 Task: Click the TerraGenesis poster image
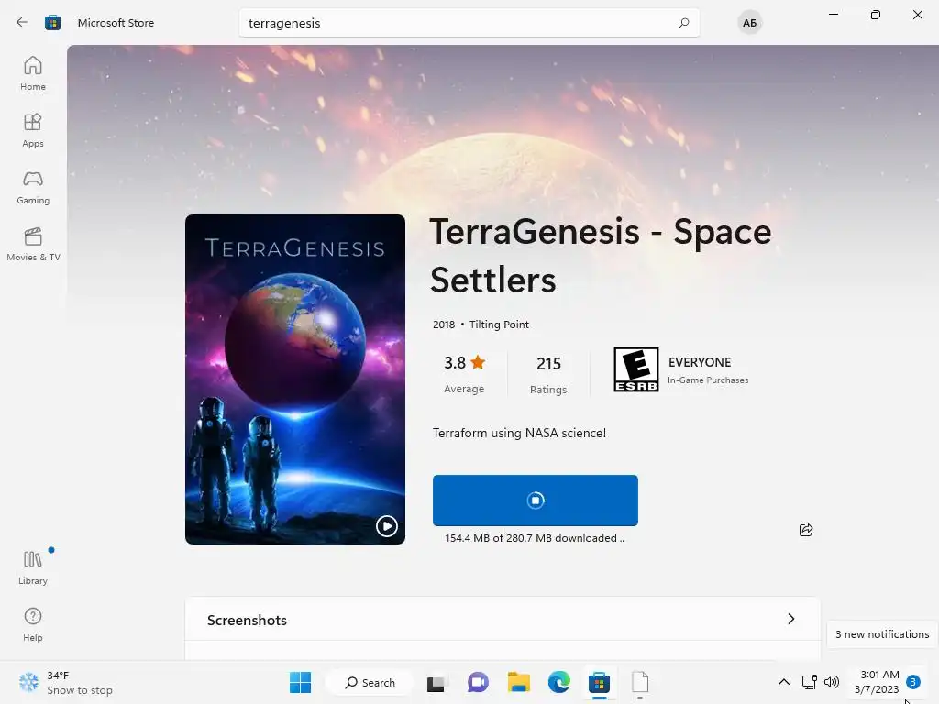295,379
